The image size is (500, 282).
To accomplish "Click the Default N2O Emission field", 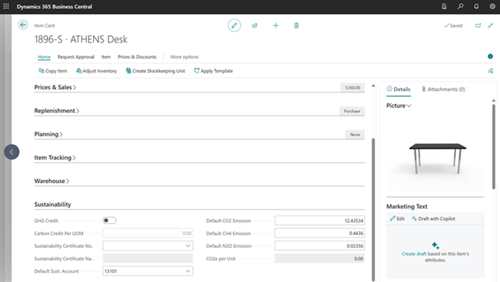I will [x=319, y=246].
